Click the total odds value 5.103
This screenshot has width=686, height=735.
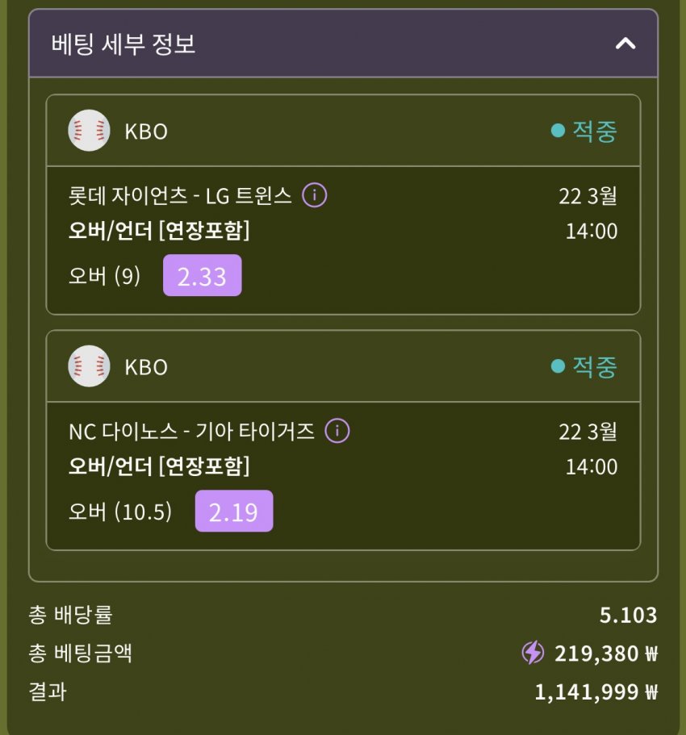pyautogui.click(x=628, y=616)
